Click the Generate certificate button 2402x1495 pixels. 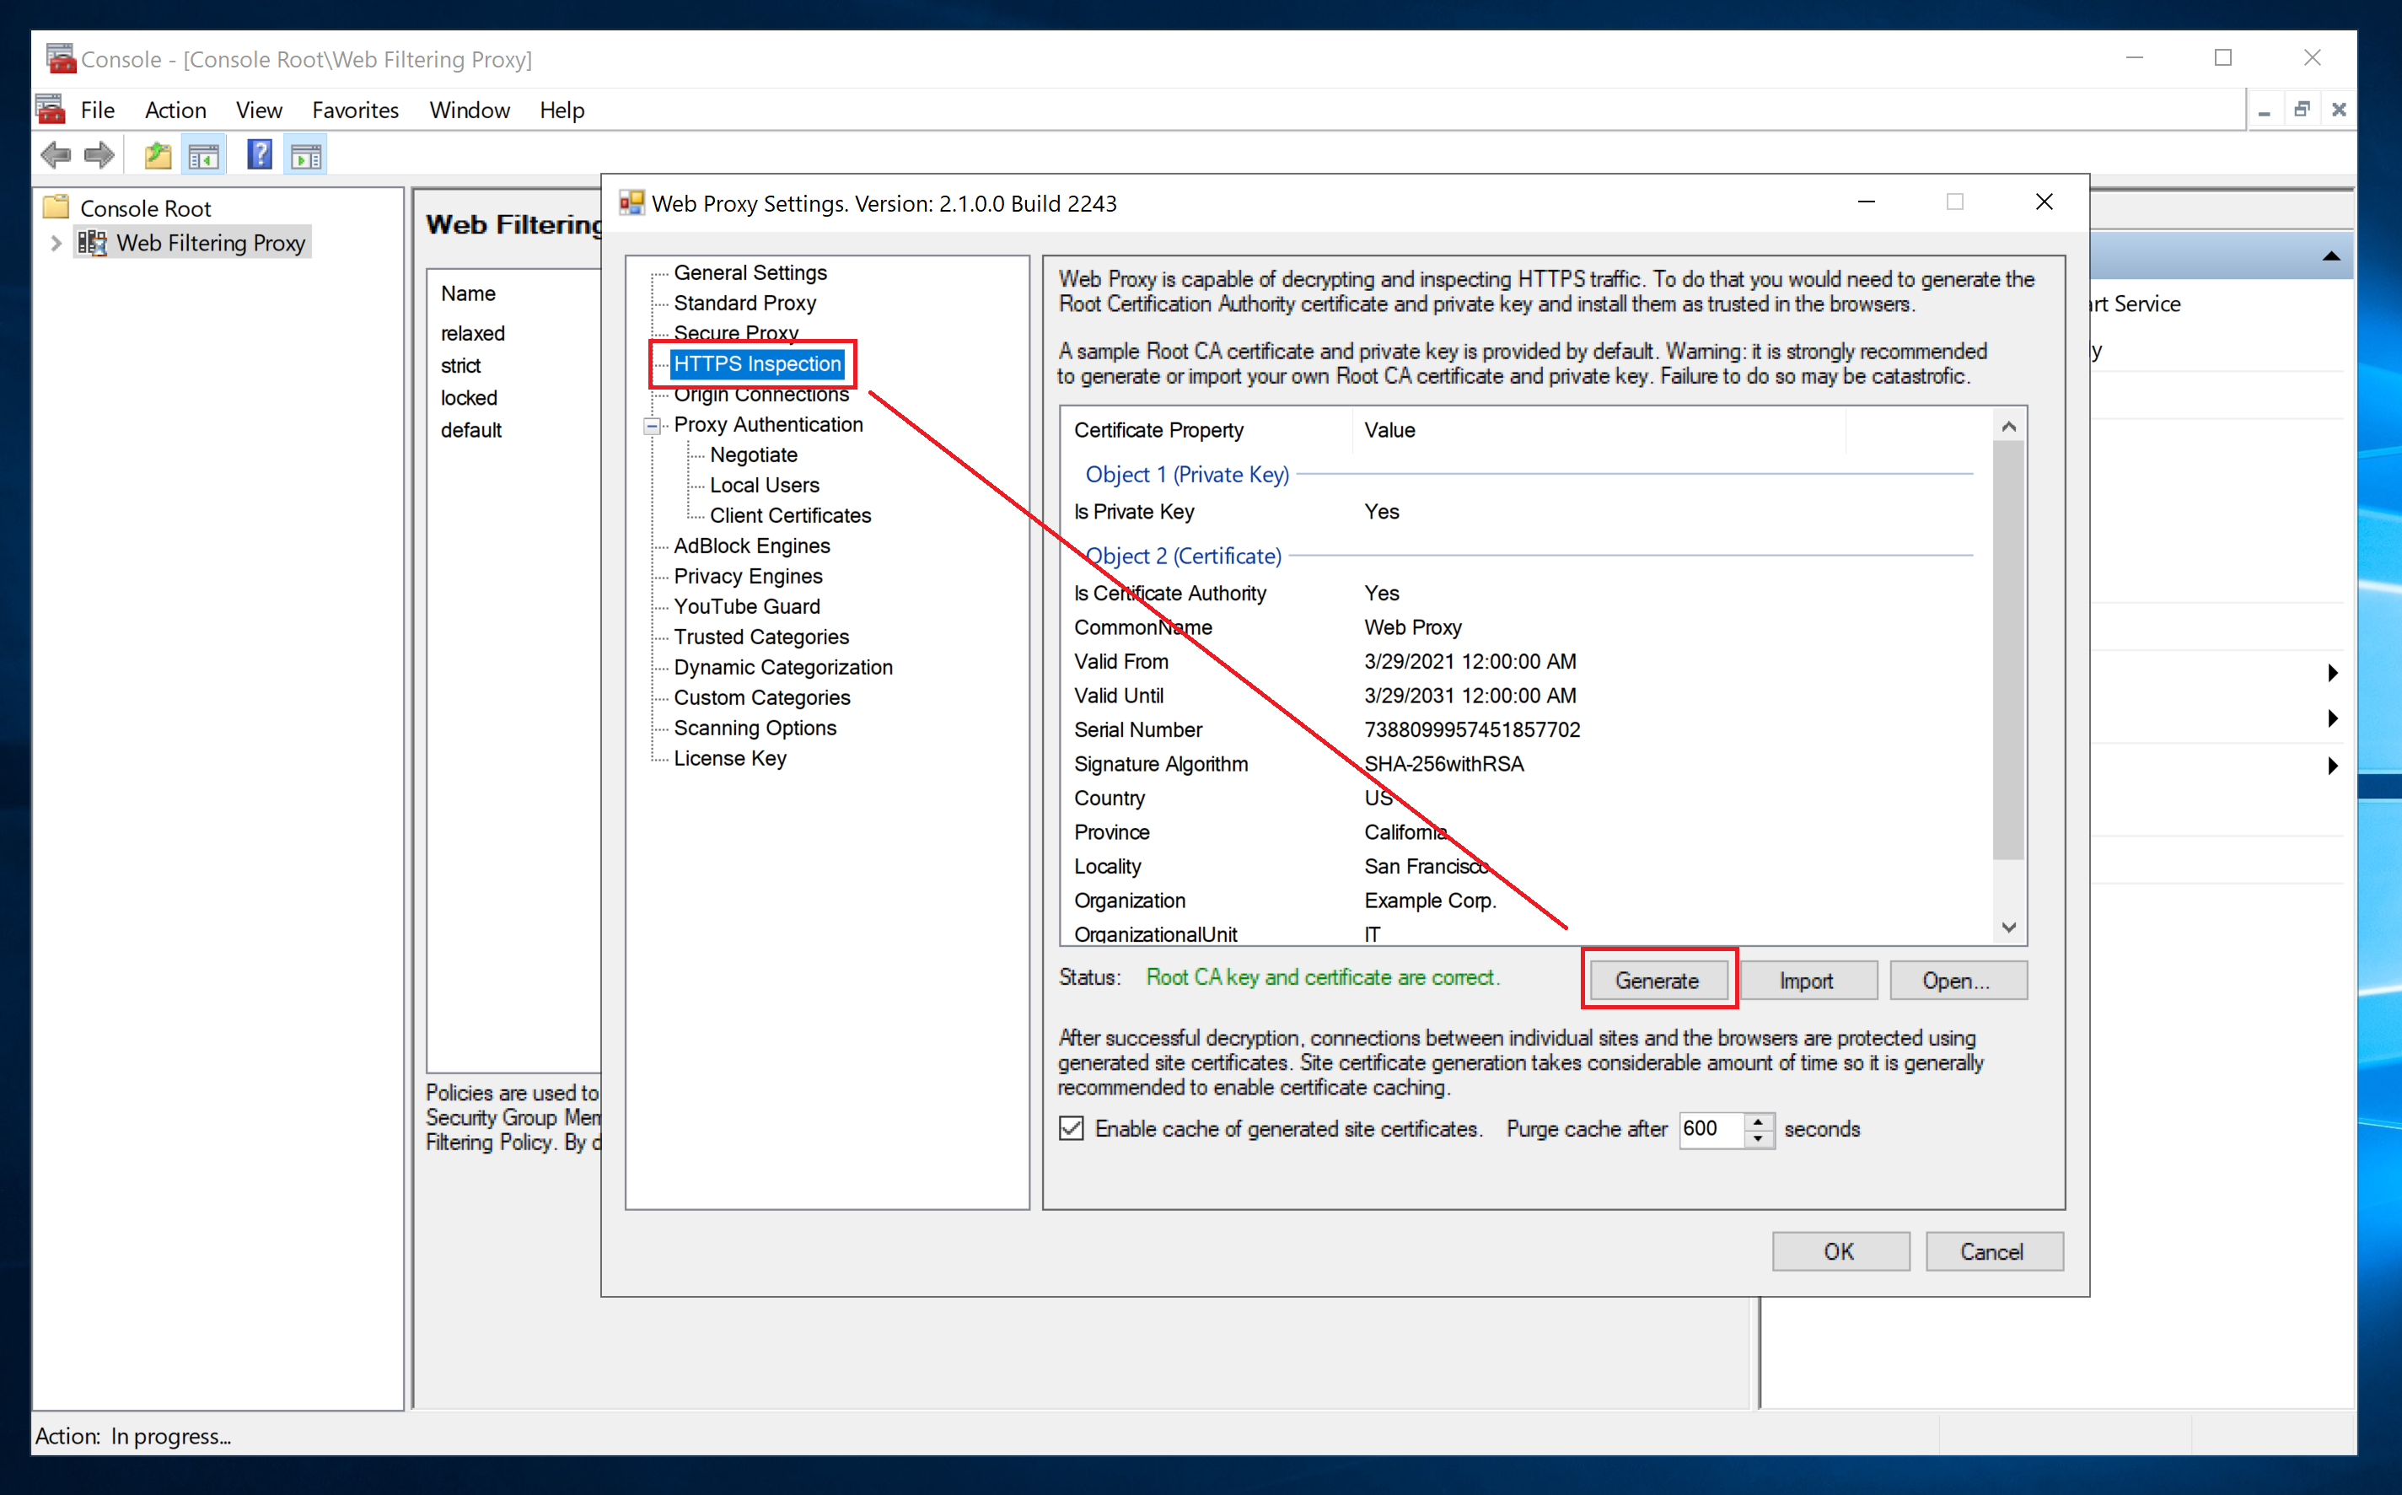pyautogui.click(x=1657, y=978)
